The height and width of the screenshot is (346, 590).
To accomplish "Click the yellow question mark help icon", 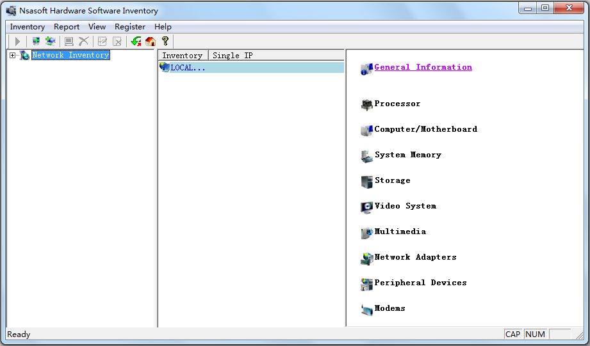I will [x=165, y=41].
